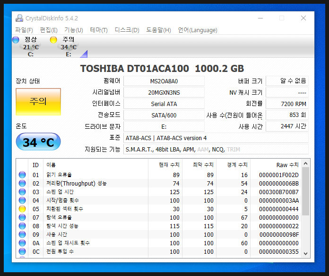This screenshot has width=329, height=276.
Task: Click the scroll up arrow of attribute list
Action: point(305,163)
